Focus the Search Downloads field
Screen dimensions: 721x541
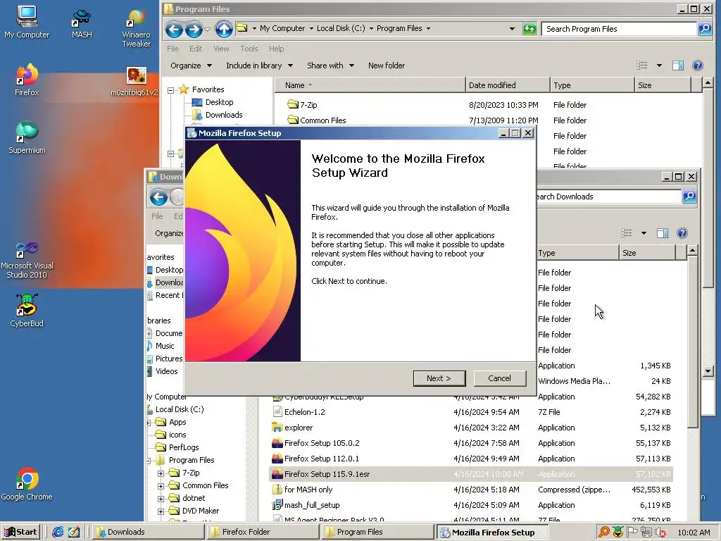(608, 197)
